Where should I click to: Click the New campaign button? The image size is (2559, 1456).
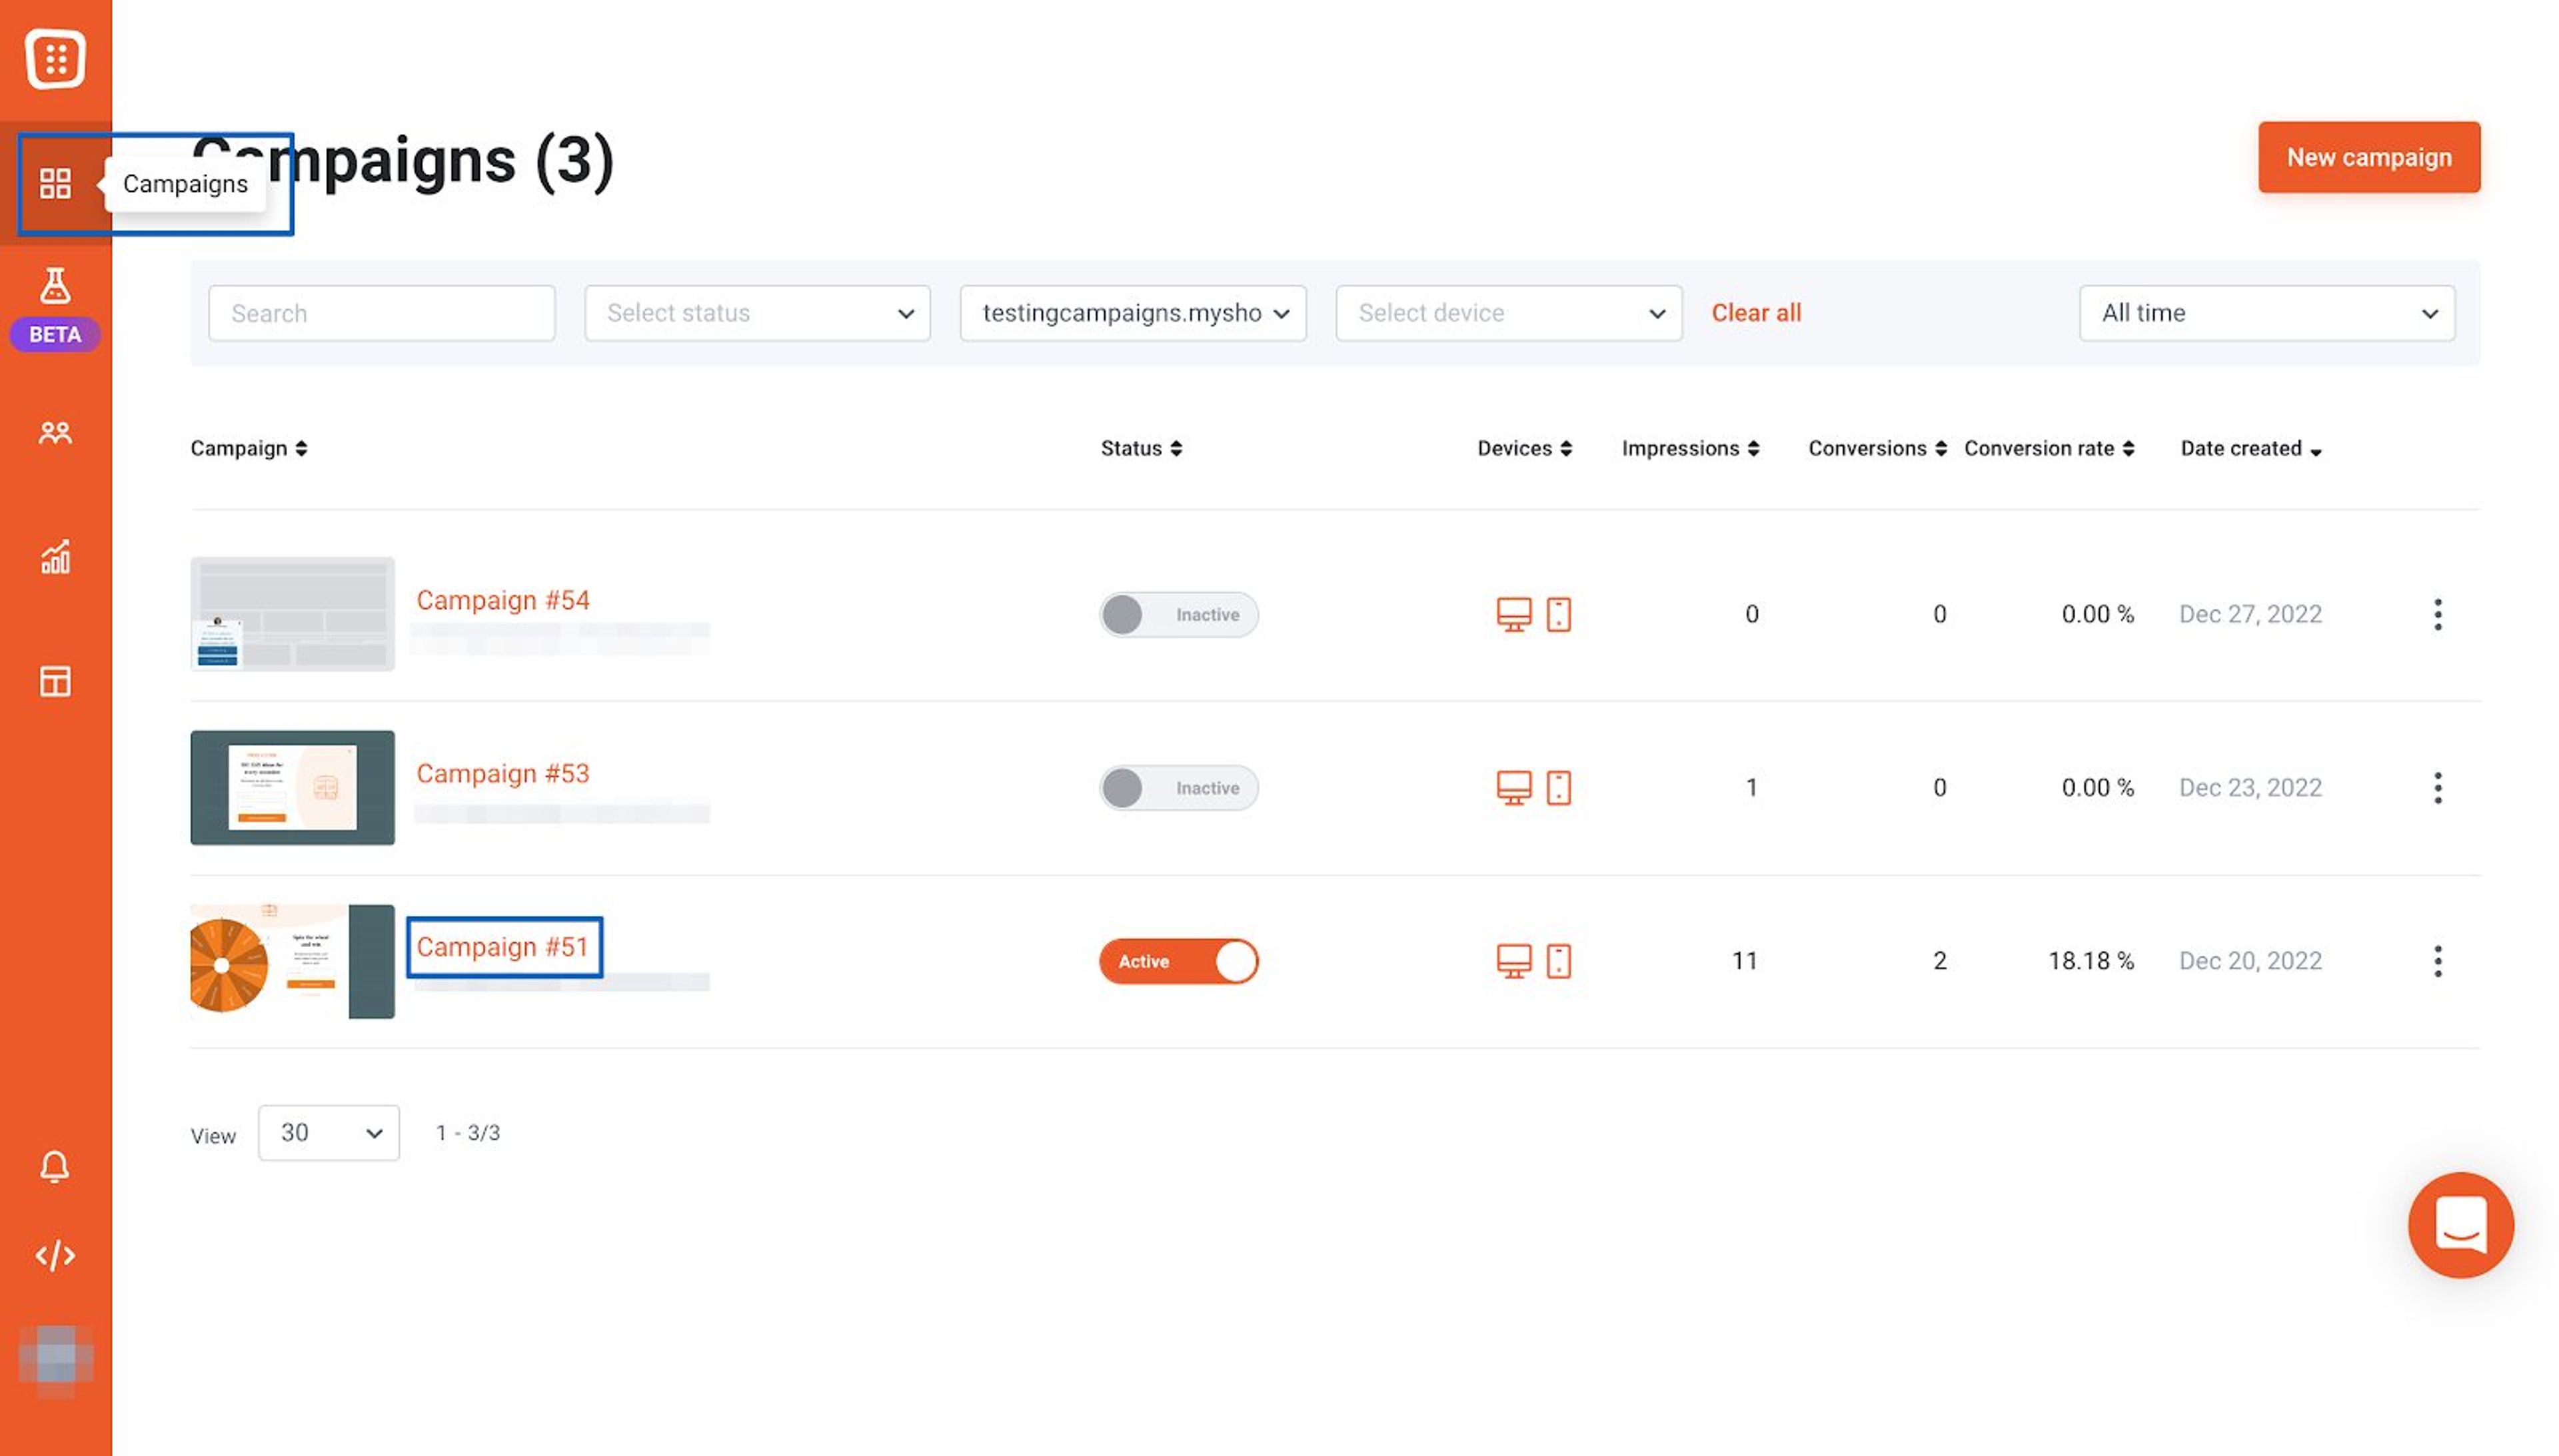coord(2369,157)
